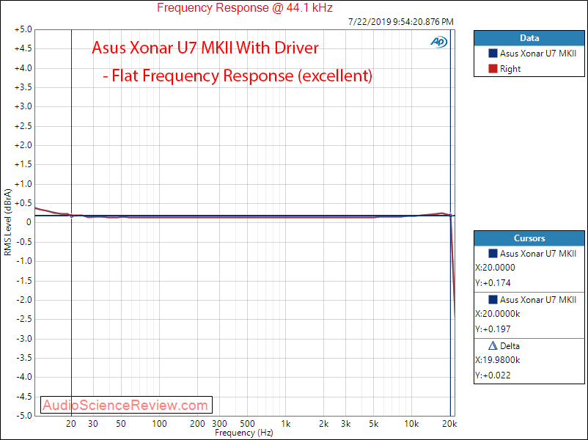Click the Cursors panel header
This screenshot has width=588, height=440.
click(529, 238)
